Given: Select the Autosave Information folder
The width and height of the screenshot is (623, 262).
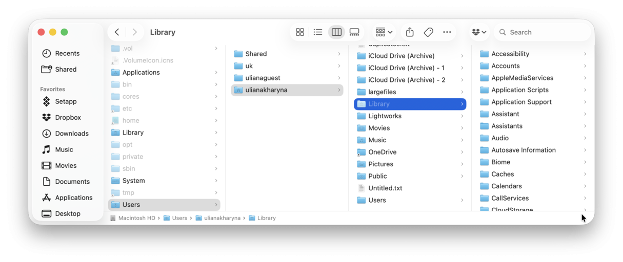Looking at the screenshot, I should point(533,150).
